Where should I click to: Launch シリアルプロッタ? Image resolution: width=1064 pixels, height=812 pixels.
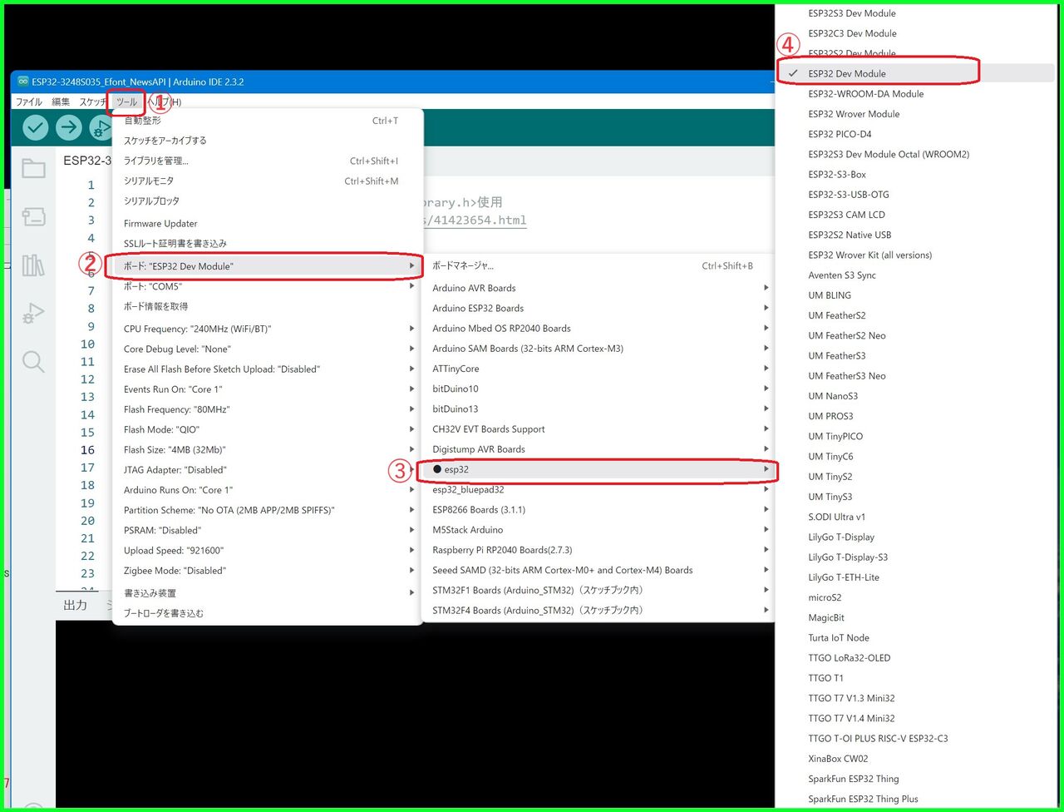268,201
